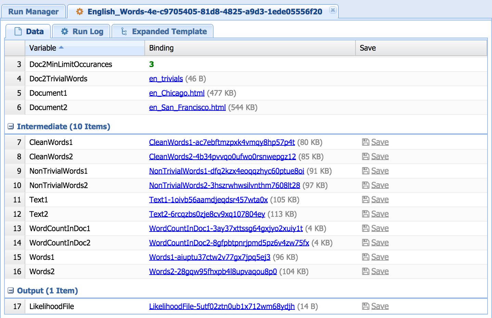Image resolution: width=492 pixels, height=318 pixels.
Task: Click the save disk icon for CleanWords1
Action: tap(365, 142)
